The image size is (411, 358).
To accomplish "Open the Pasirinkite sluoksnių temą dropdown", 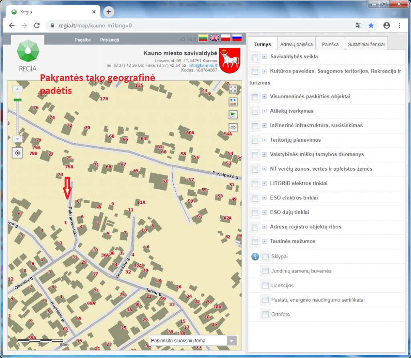I will tap(232, 341).
